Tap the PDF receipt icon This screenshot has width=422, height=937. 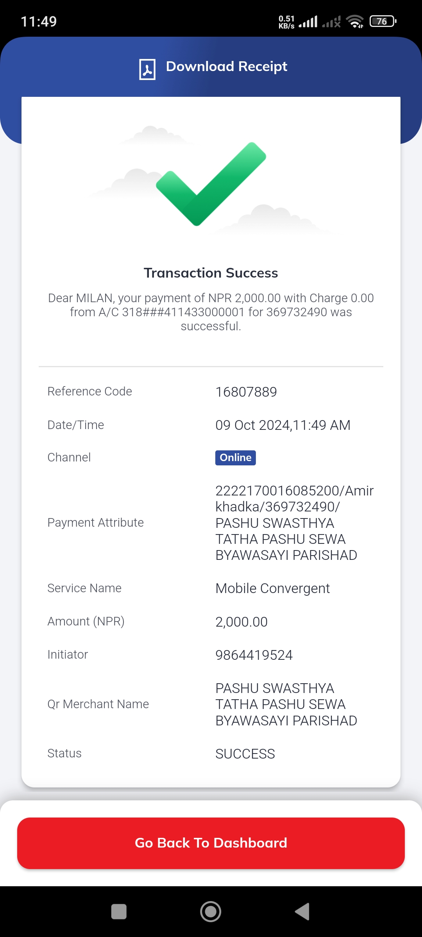[147, 69]
